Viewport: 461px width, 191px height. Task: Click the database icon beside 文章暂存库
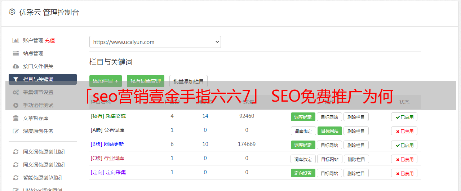(15, 118)
